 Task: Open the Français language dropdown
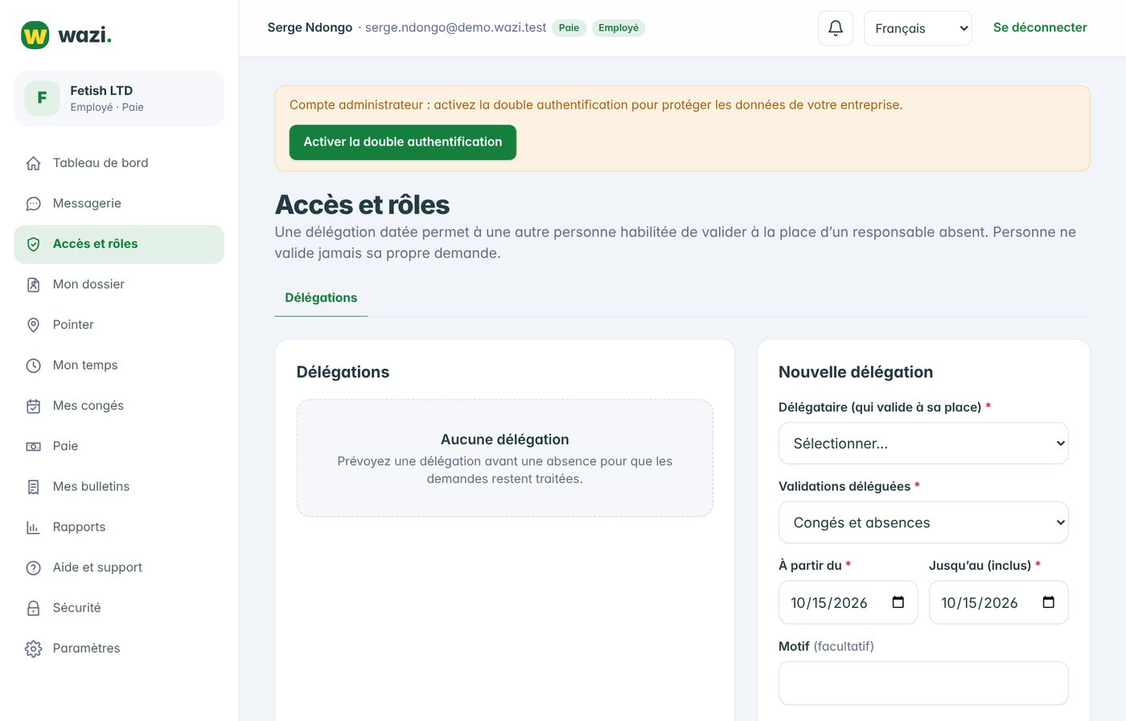[x=918, y=28]
